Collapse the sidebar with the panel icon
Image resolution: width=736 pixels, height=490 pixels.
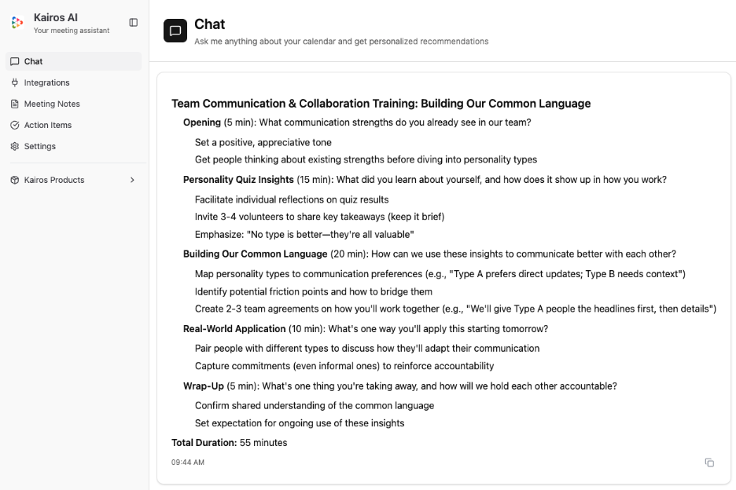[134, 23]
